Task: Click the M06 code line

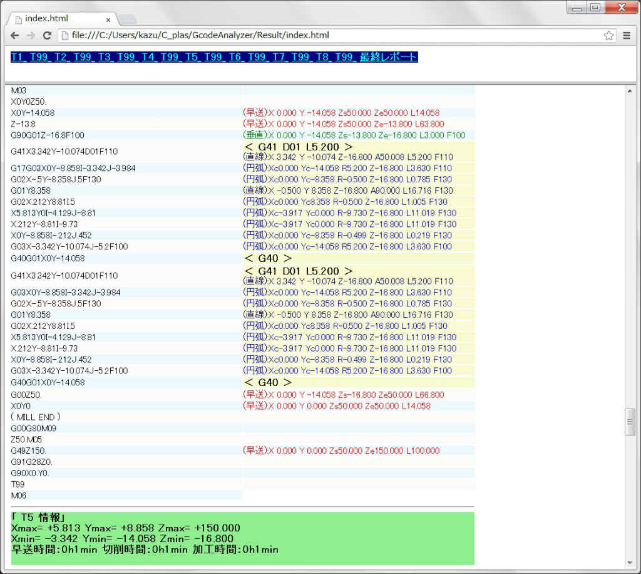Action: pyautogui.click(x=18, y=496)
